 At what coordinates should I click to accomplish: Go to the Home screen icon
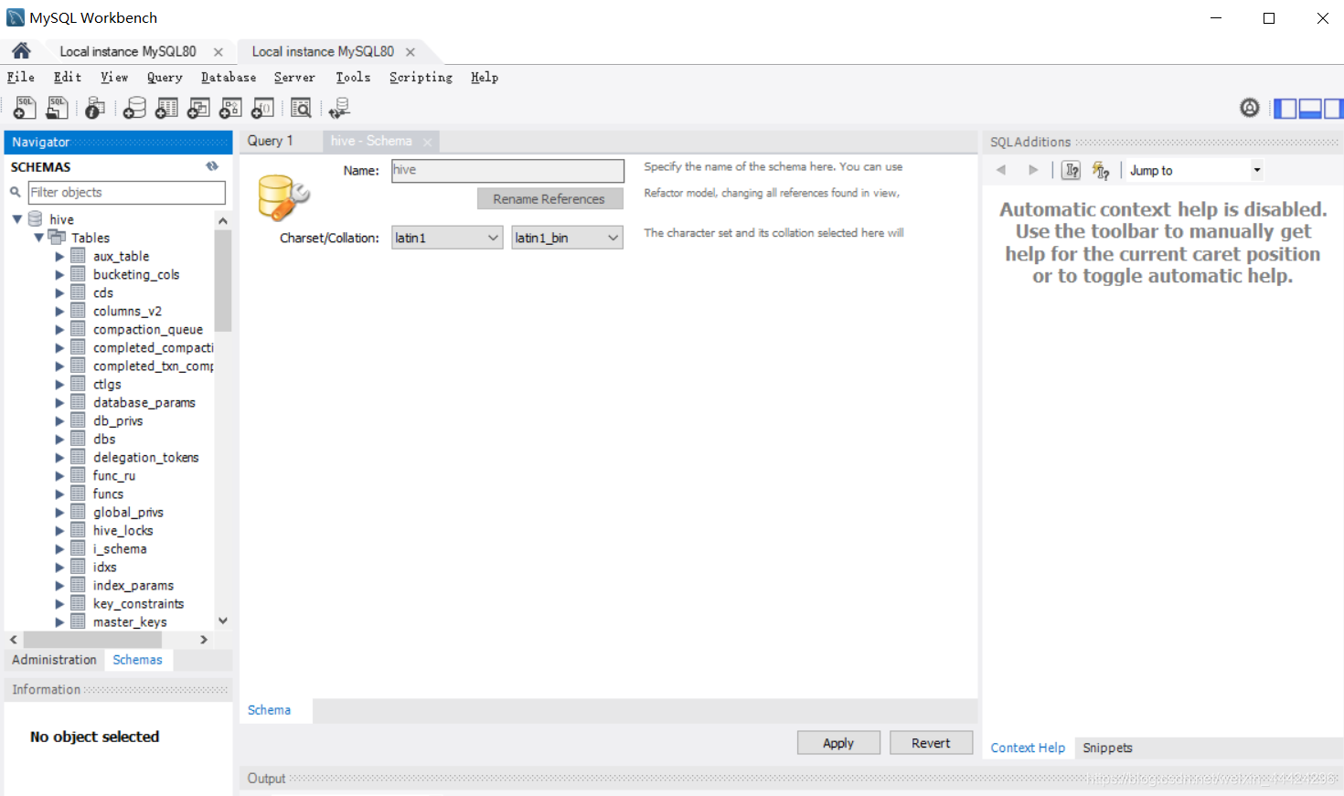coord(21,51)
